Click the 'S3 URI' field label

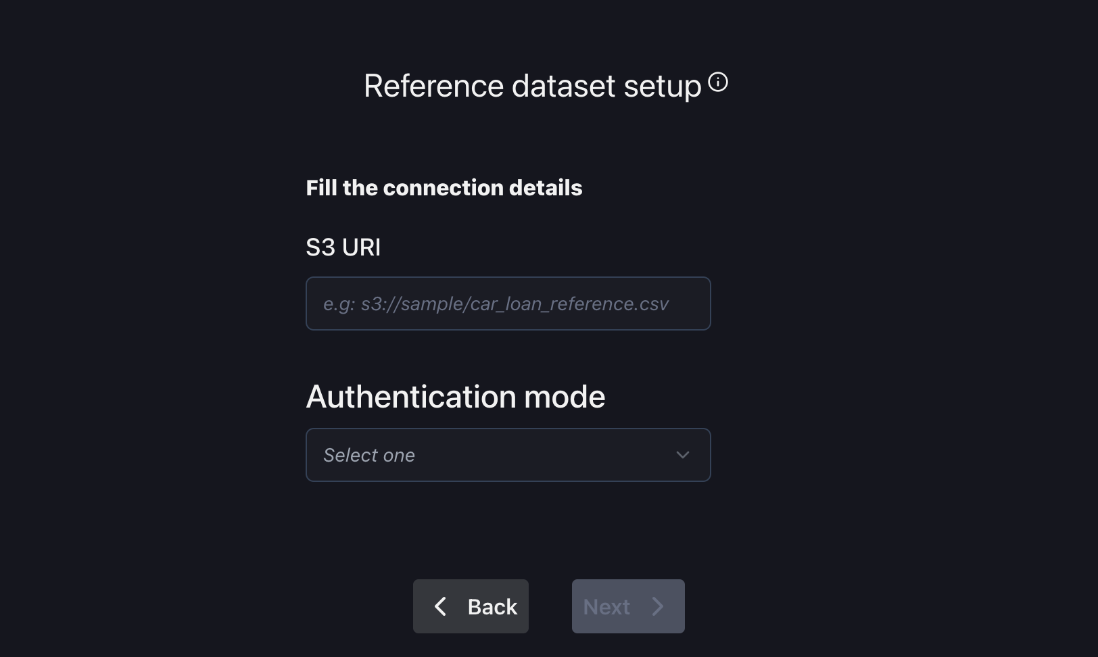point(343,247)
